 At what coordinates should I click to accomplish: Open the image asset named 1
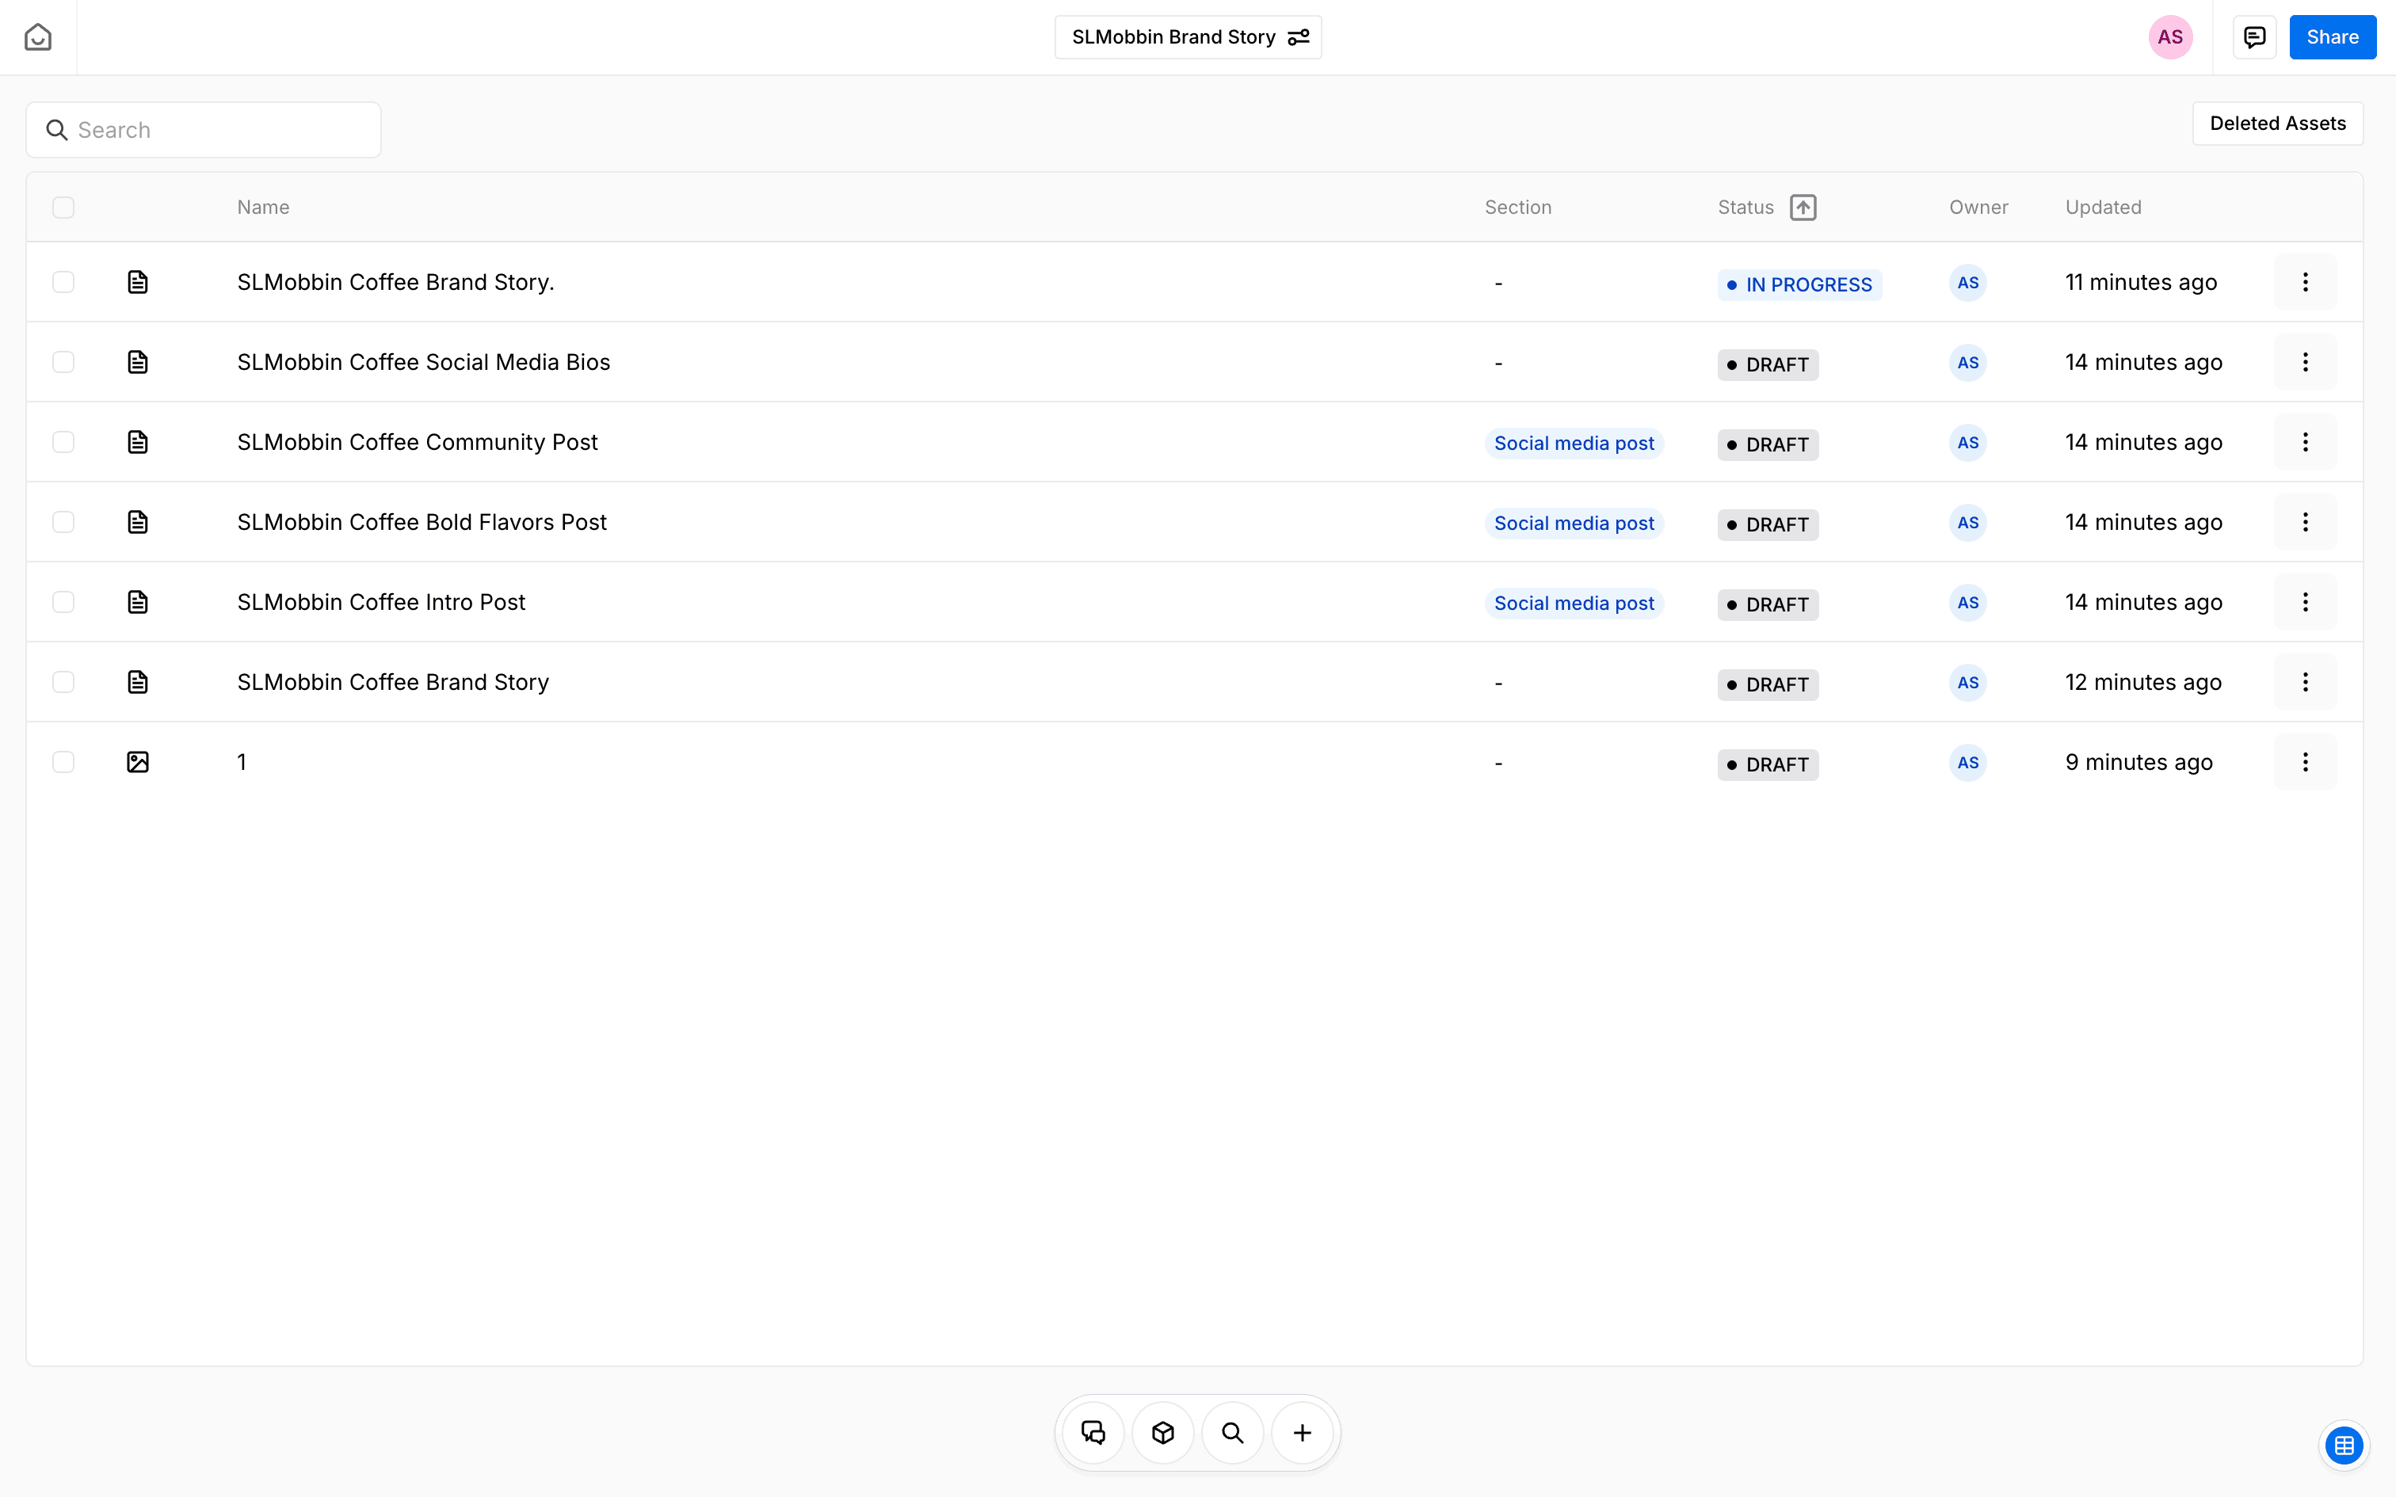pos(242,762)
